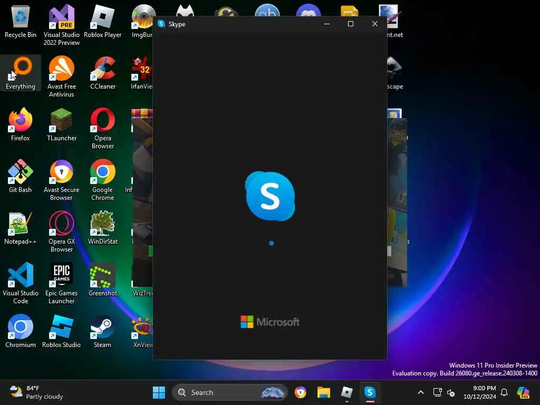Launch Opera GX Browser shortcut
Viewport: 540px width, 405px height.
click(x=61, y=232)
